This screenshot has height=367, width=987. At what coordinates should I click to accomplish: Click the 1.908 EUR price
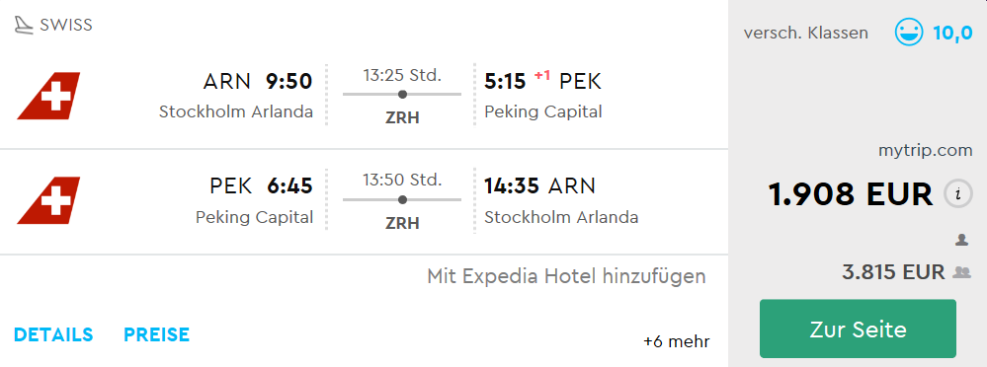tap(851, 194)
